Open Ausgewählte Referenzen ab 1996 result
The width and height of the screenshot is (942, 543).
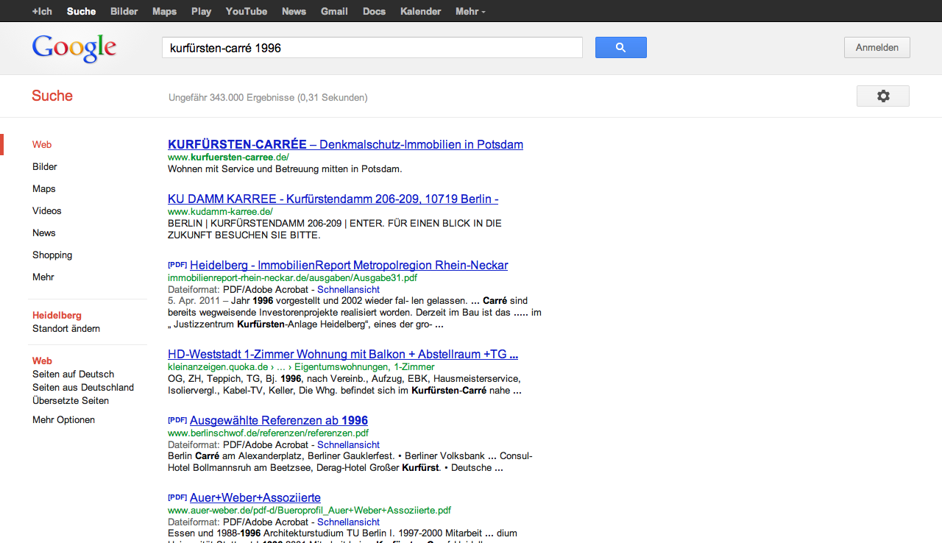(x=279, y=420)
